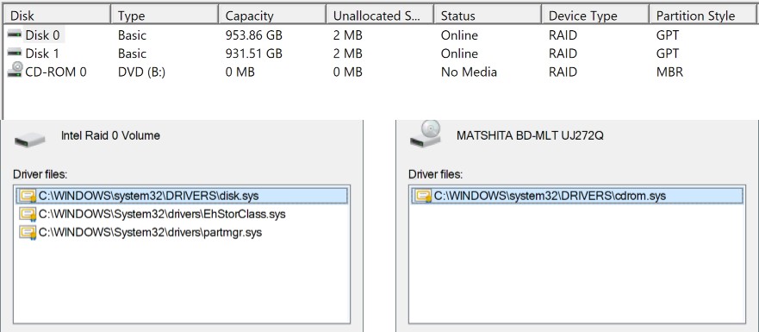Select the partmgr.sys driver file path
Screen dimensions: 759x332
point(150,232)
